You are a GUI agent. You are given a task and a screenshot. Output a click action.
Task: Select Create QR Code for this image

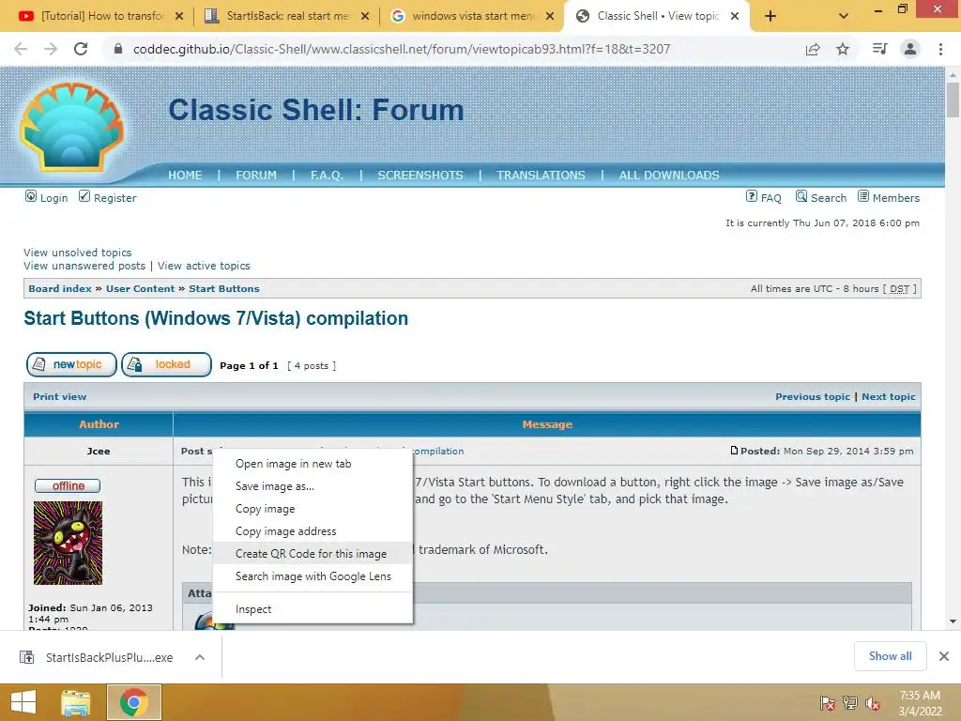(x=313, y=554)
